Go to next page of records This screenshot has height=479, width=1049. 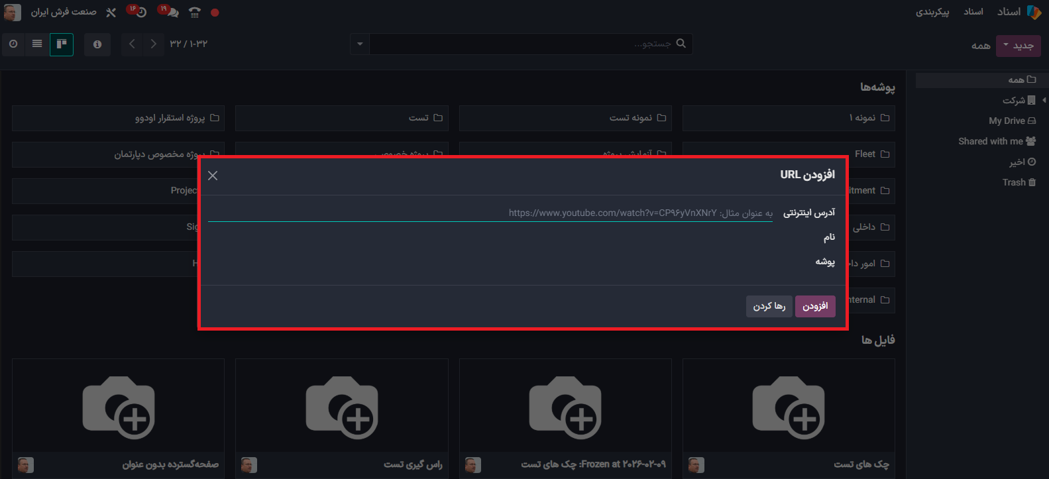pyautogui.click(x=132, y=44)
